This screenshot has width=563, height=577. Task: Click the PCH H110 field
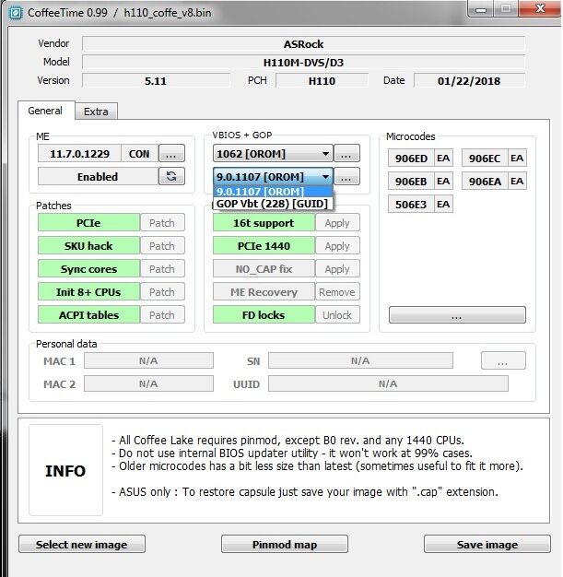(x=322, y=80)
